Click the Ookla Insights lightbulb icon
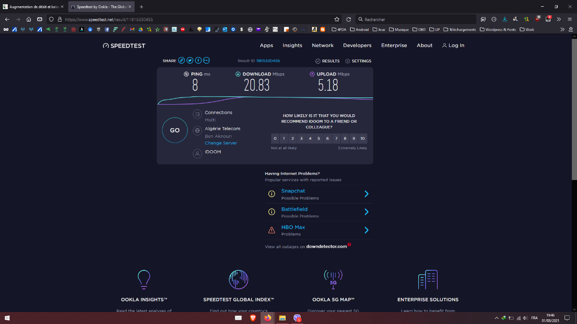Image resolution: width=577 pixels, height=324 pixels. coord(144,279)
